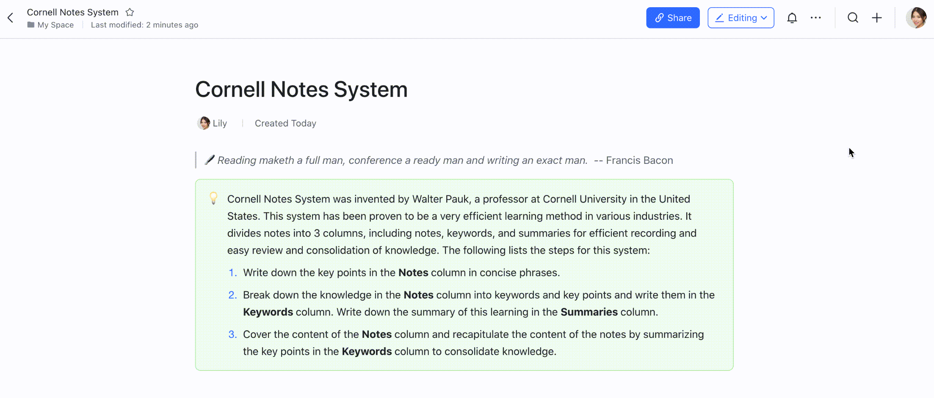Click the lightbulb icon in callout
The width and height of the screenshot is (934, 398).
tap(214, 198)
